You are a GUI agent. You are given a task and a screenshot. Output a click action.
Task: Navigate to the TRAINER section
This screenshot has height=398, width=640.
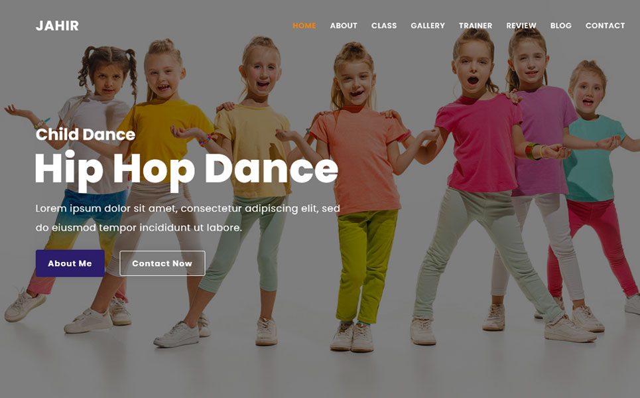coord(476,26)
